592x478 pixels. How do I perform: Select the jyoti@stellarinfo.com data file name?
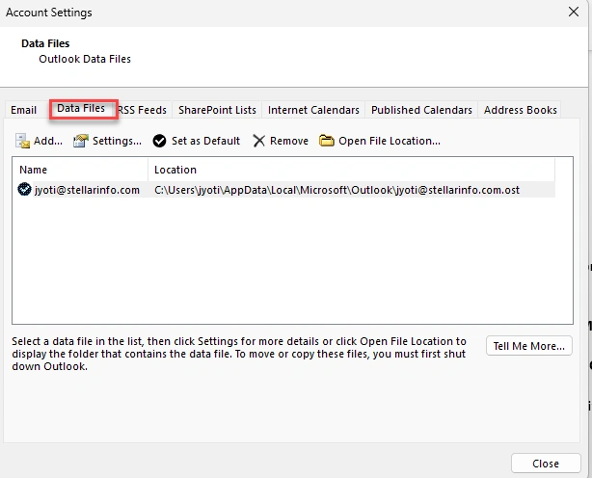(87, 190)
